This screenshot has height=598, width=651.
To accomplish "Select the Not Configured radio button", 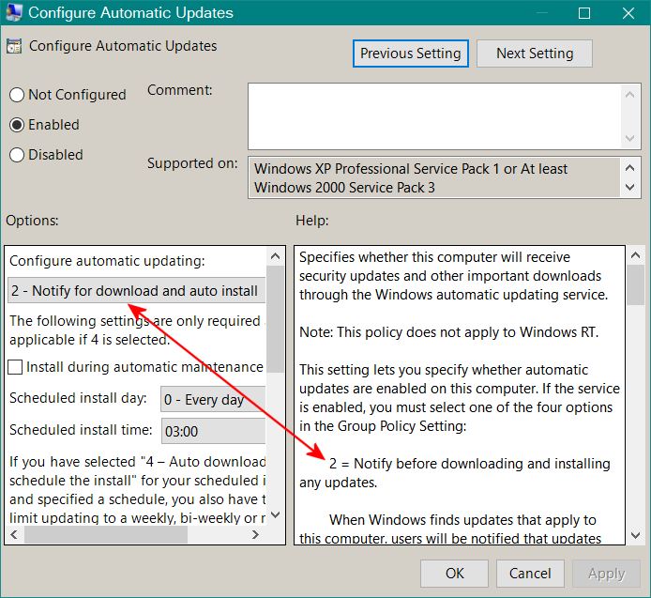I will [17, 95].
